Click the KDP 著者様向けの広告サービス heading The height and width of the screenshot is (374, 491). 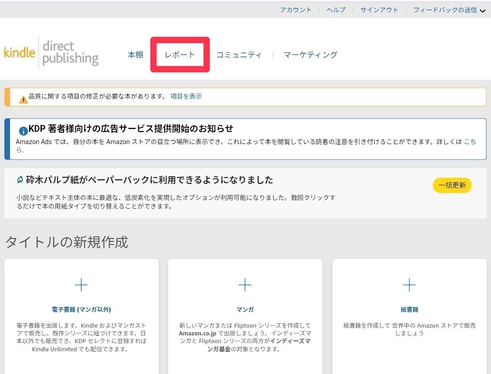[x=131, y=128]
